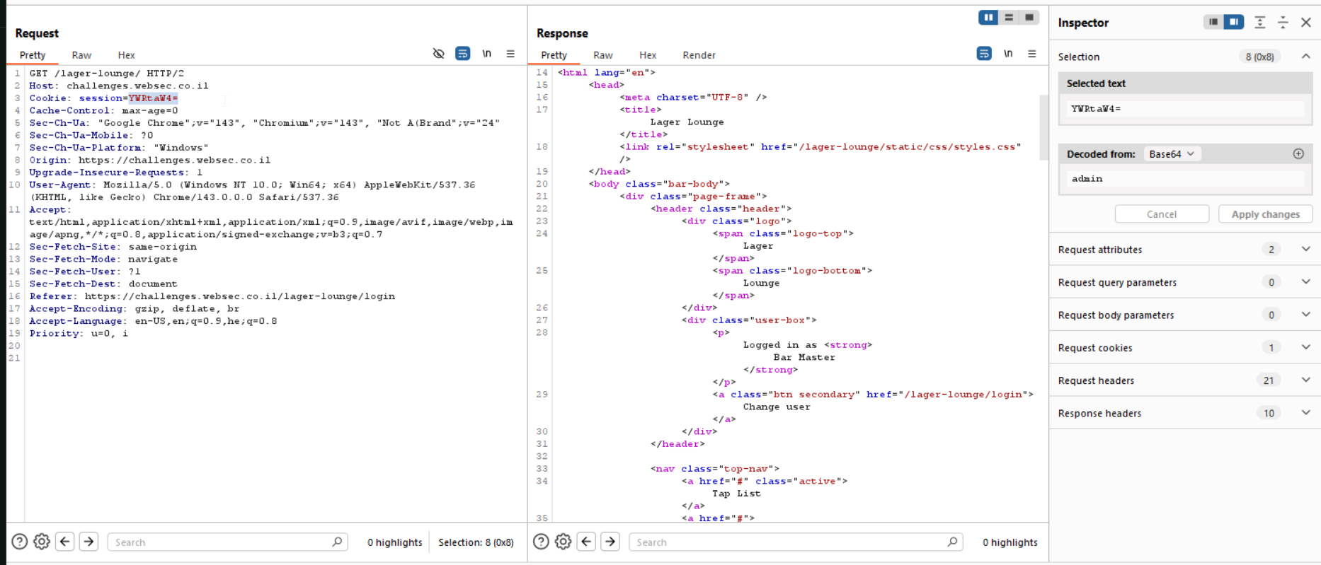
Task: Toggle show newline characters in Request panel
Action: pyautogui.click(x=486, y=54)
